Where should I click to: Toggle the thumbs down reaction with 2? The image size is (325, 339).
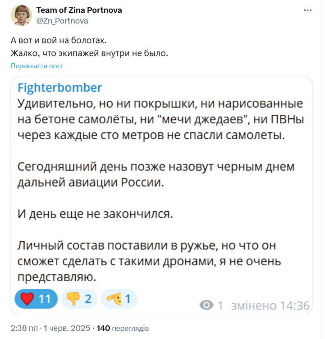79,299
